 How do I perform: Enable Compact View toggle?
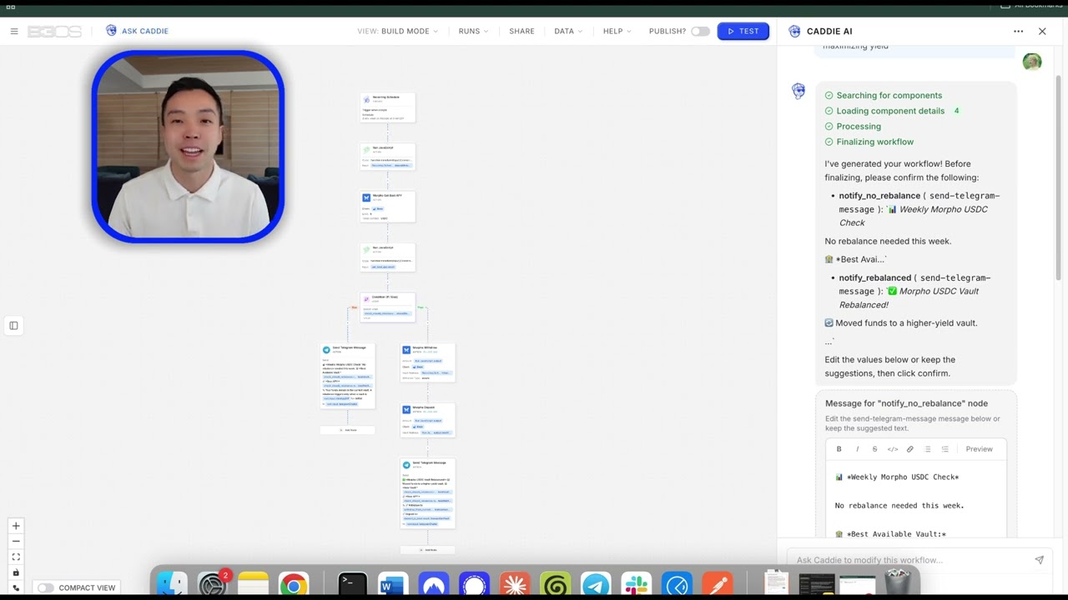click(45, 587)
